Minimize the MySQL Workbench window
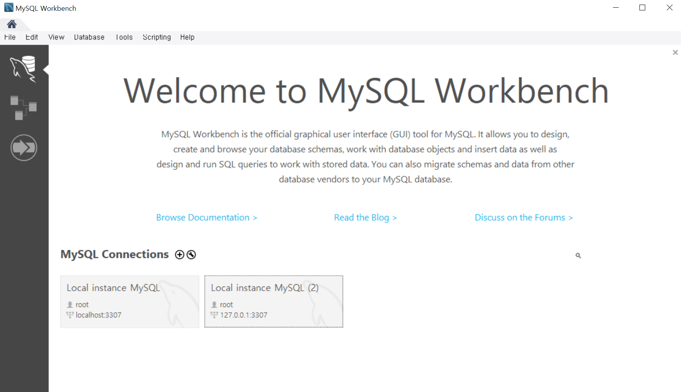The width and height of the screenshot is (681, 392). pyautogui.click(x=616, y=8)
